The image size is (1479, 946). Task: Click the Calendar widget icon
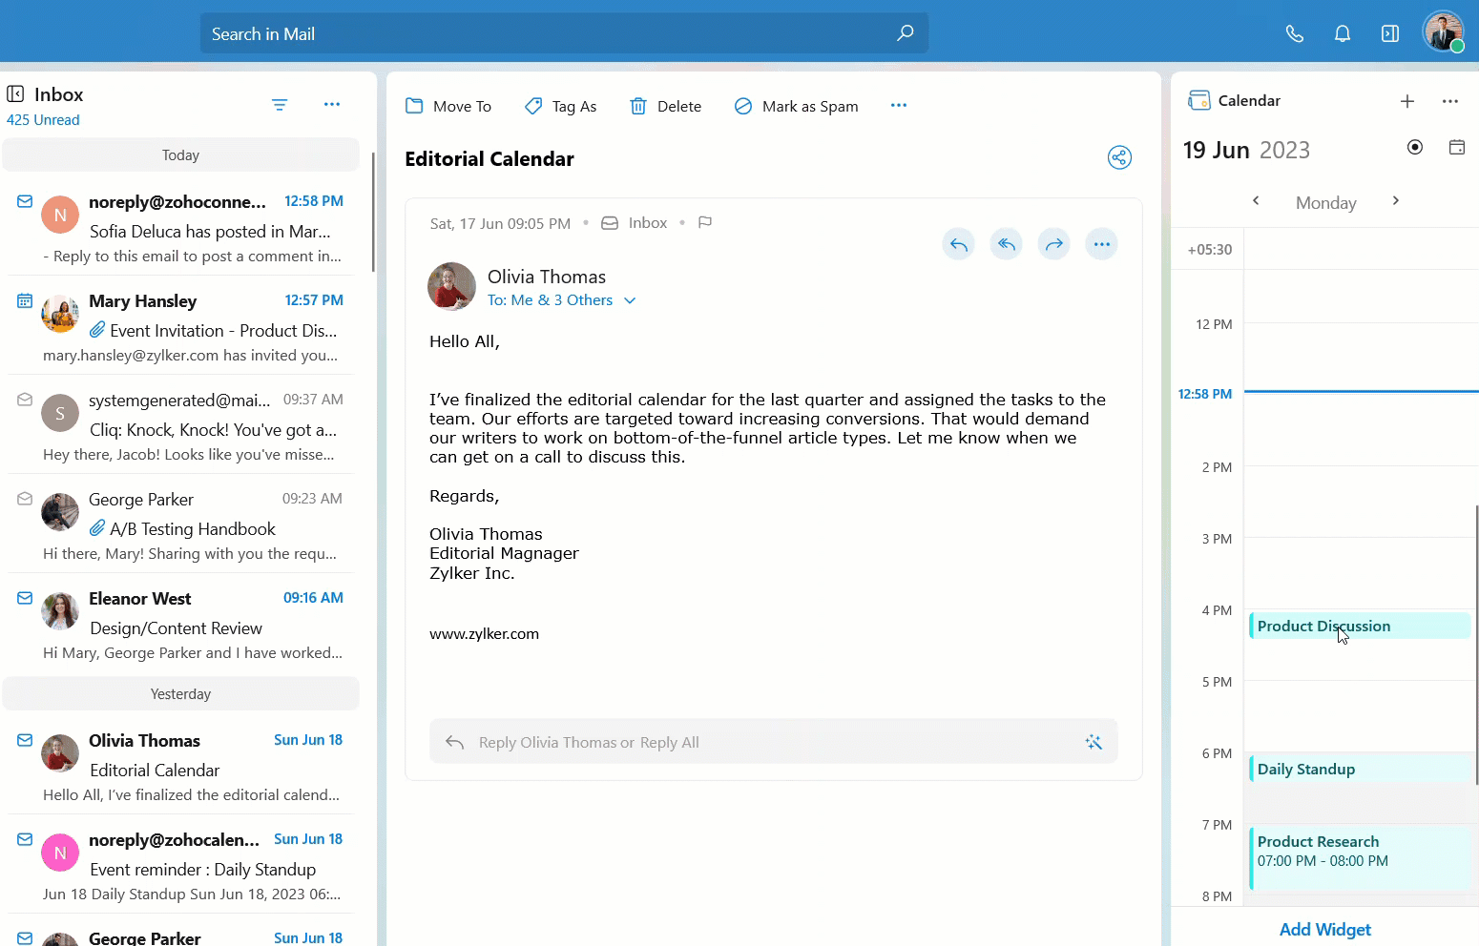(x=1199, y=100)
